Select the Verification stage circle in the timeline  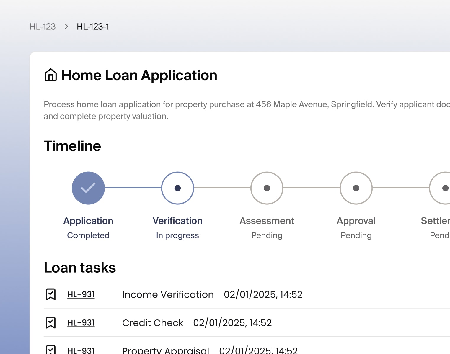(x=177, y=188)
